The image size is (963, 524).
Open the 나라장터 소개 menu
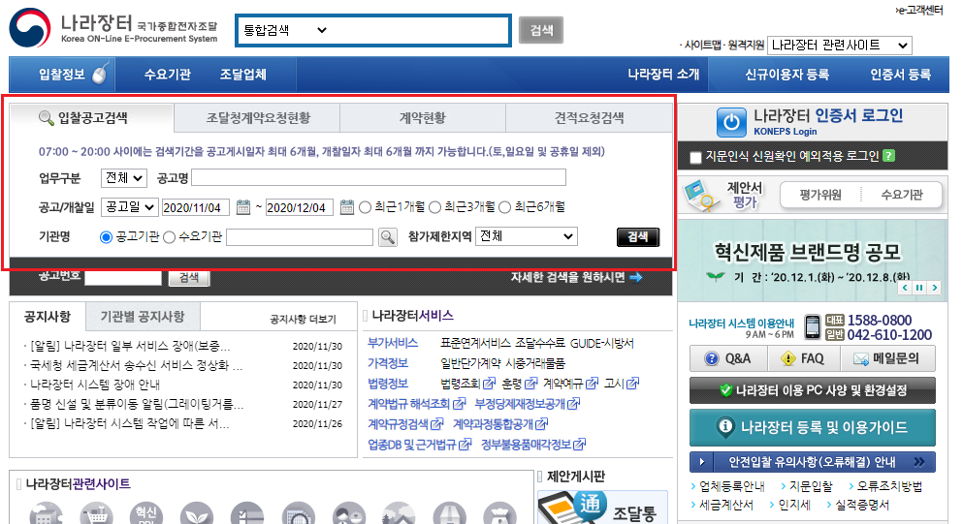click(x=663, y=75)
